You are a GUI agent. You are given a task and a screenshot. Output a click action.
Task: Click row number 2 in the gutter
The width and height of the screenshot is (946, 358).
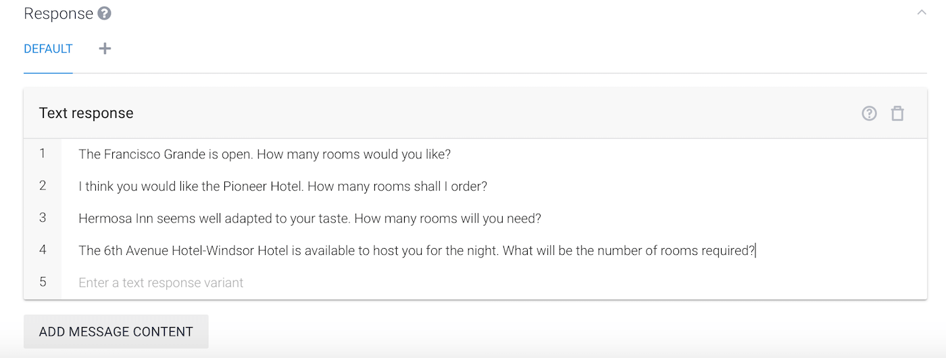coord(43,185)
